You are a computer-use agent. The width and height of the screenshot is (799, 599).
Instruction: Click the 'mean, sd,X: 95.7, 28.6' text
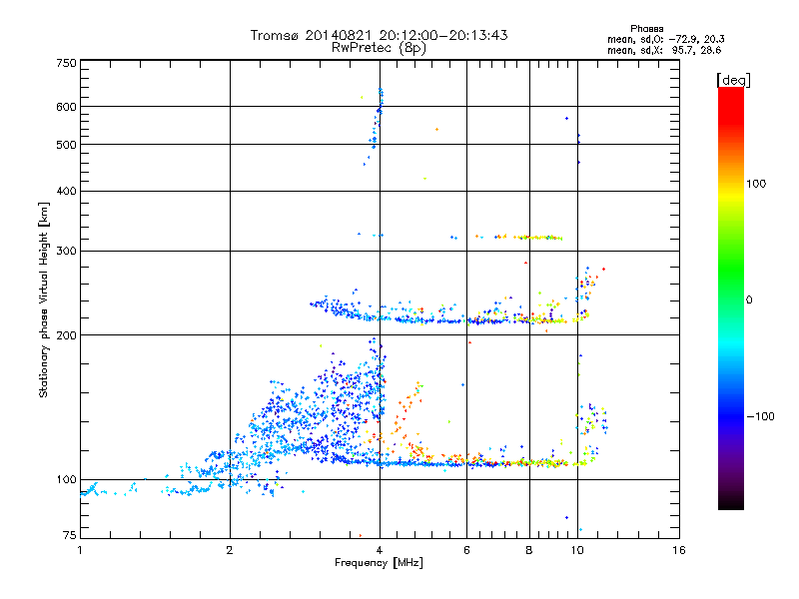(x=664, y=50)
